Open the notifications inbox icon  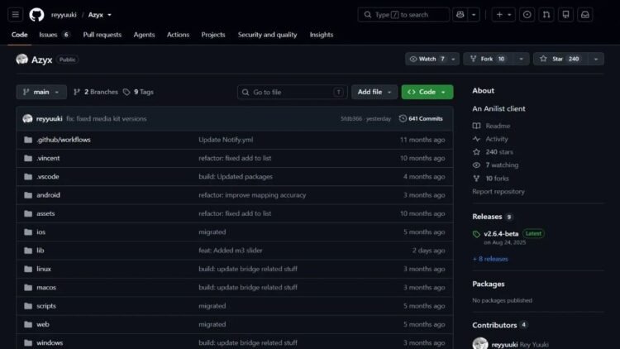[x=585, y=15]
